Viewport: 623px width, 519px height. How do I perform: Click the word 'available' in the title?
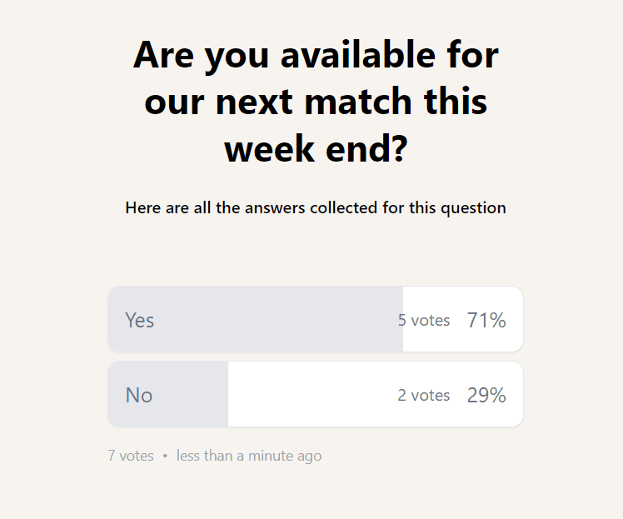(x=358, y=55)
